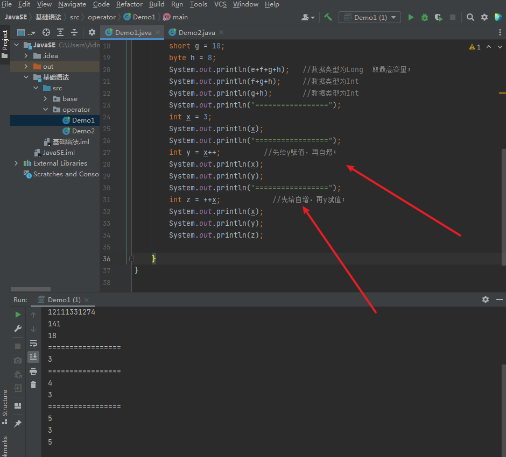Switch to the Demo2.java editor tab

pos(196,33)
